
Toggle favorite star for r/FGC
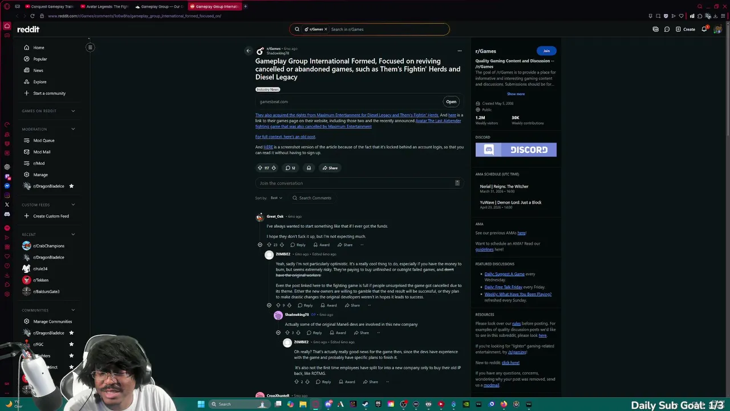[x=71, y=344]
